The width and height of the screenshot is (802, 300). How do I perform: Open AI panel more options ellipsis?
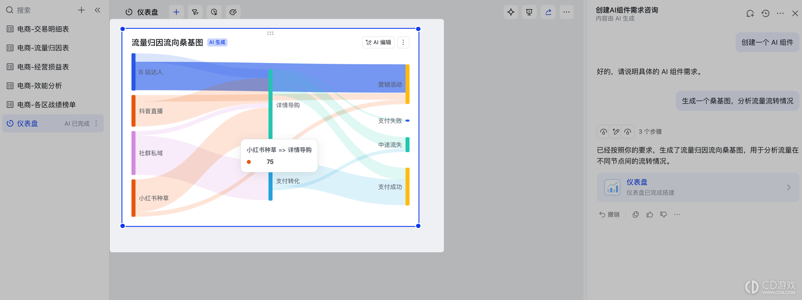780,13
